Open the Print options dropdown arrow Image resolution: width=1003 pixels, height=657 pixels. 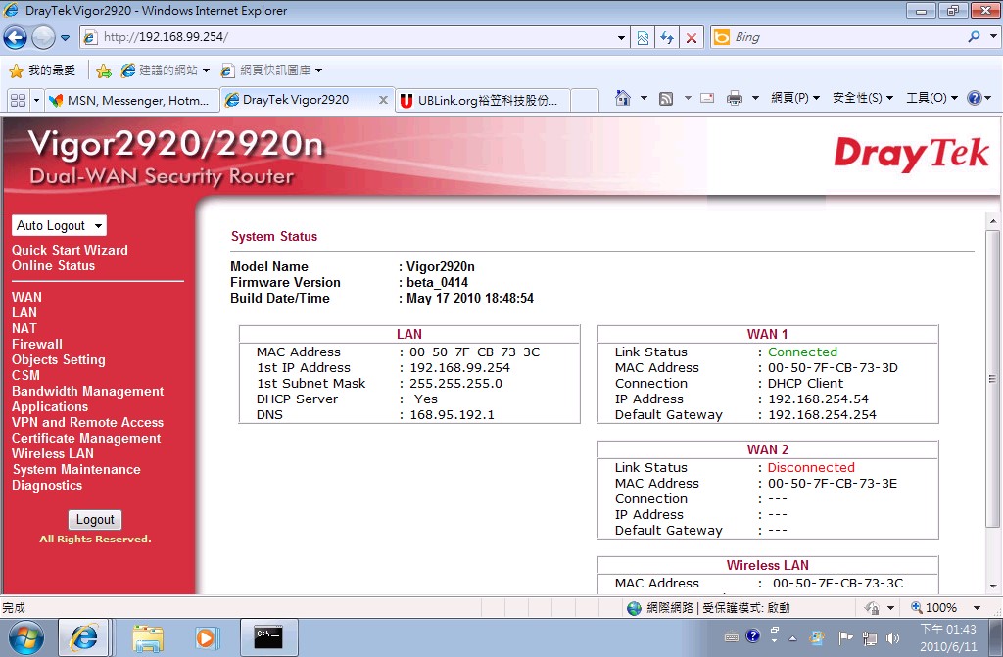coord(755,98)
